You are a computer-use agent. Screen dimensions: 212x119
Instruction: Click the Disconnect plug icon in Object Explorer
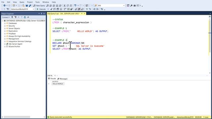(16, 17)
